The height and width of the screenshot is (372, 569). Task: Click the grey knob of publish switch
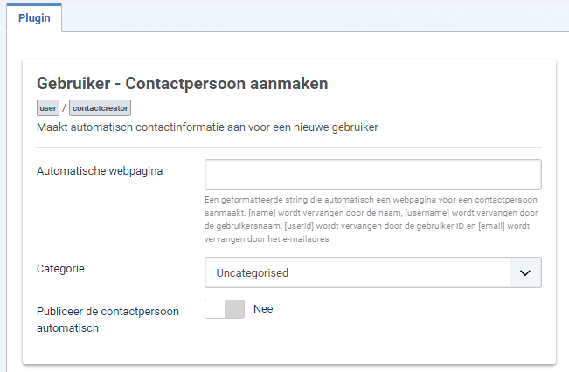coord(234,309)
